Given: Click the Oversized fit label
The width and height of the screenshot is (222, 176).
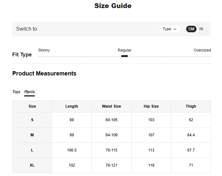Looking at the screenshot, I should (202, 50).
